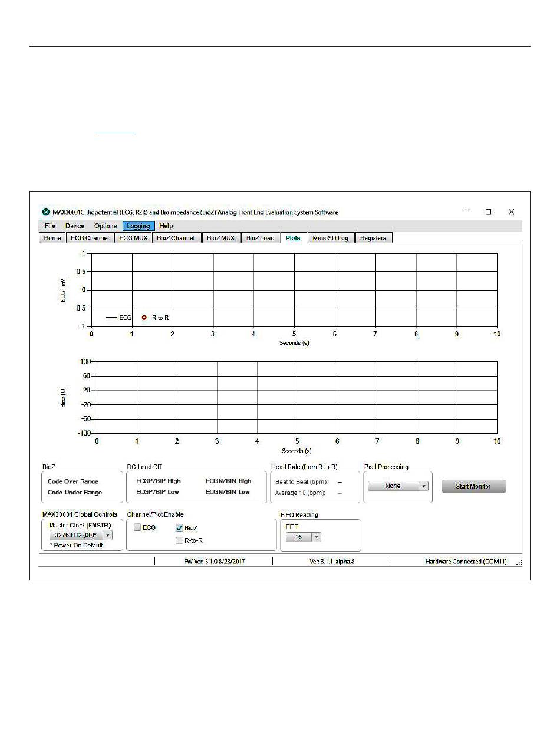This screenshot has height=739, width=560.
Task: Click the status bar resize grip icon
Action: [x=519, y=563]
